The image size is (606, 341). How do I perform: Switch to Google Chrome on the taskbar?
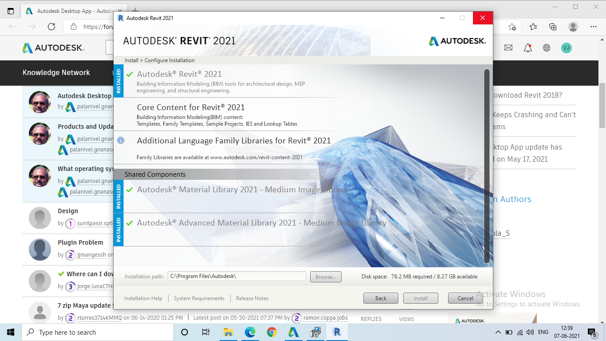pyautogui.click(x=272, y=332)
